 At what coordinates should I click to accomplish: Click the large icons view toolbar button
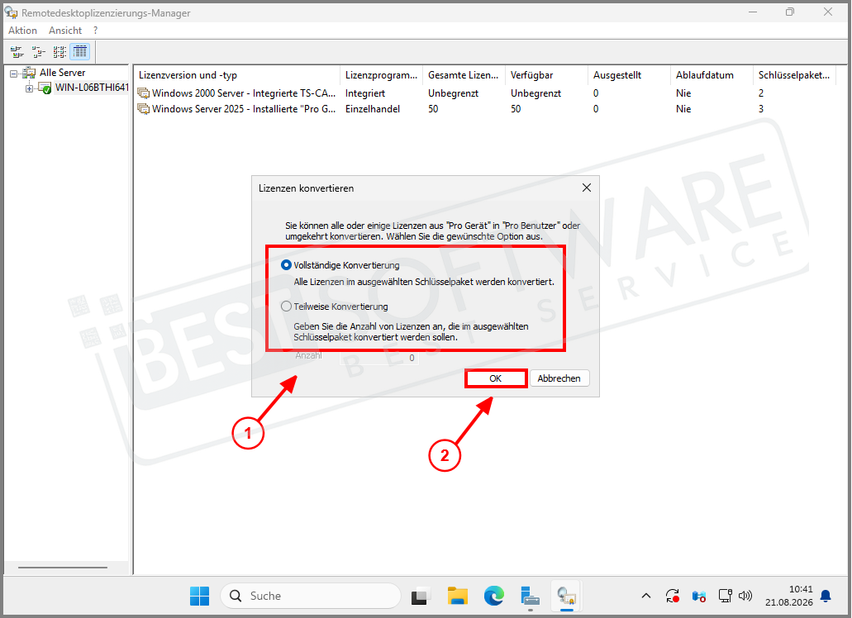17,51
